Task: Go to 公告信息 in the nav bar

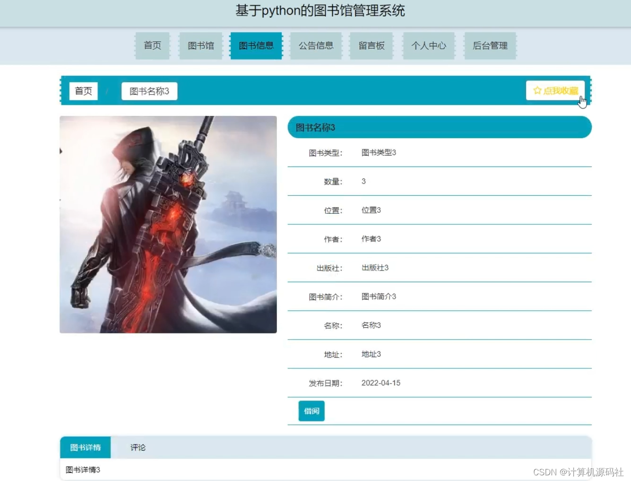Action: pyautogui.click(x=316, y=46)
